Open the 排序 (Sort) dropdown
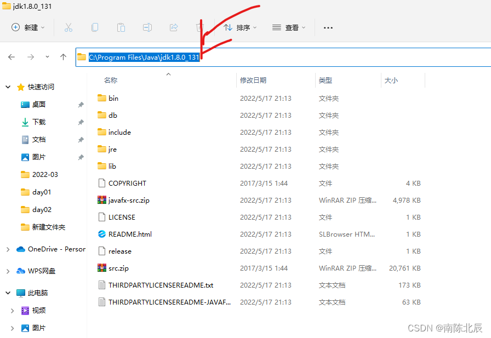 pyautogui.click(x=241, y=27)
